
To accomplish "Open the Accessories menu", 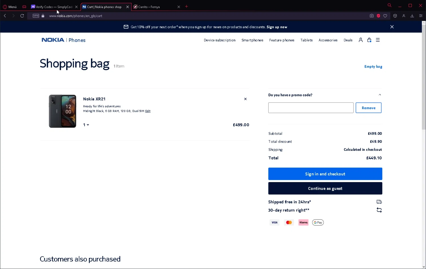I will tap(328, 40).
